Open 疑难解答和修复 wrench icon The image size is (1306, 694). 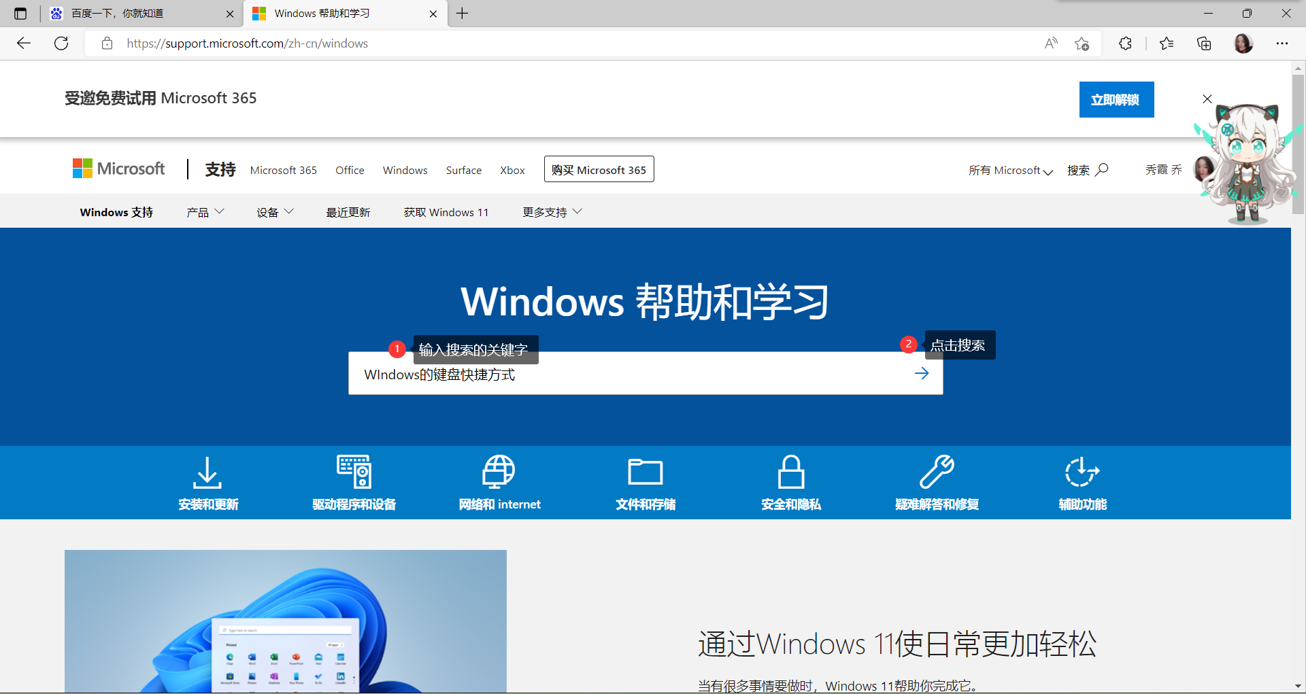click(x=937, y=472)
